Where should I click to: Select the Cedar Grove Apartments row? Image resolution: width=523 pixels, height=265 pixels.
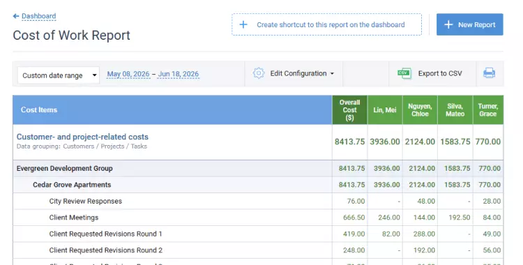(258, 185)
